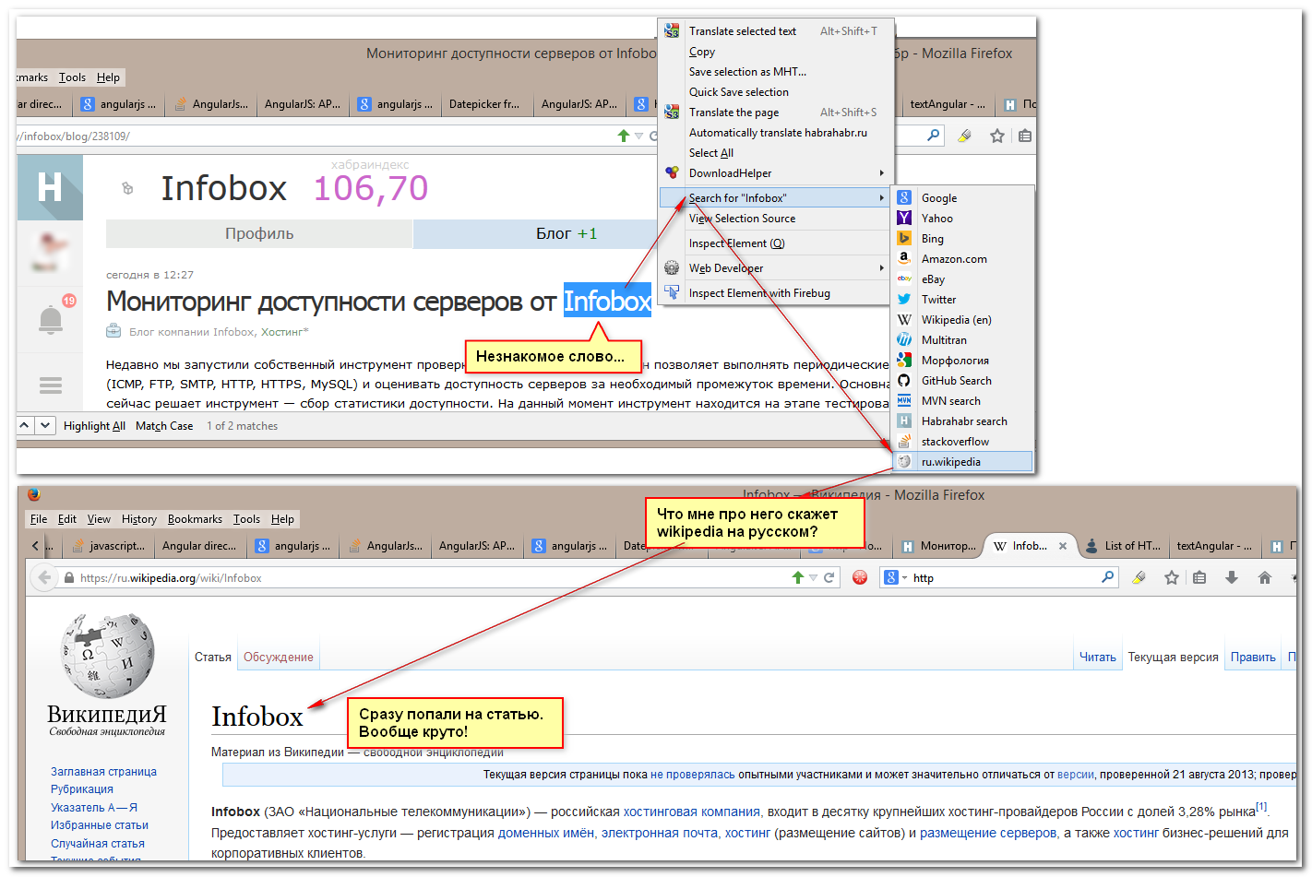The height and width of the screenshot is (877, 1312).
Task: Click lower window URL bar ru.wikipedia.org
Action: point(424,578)
